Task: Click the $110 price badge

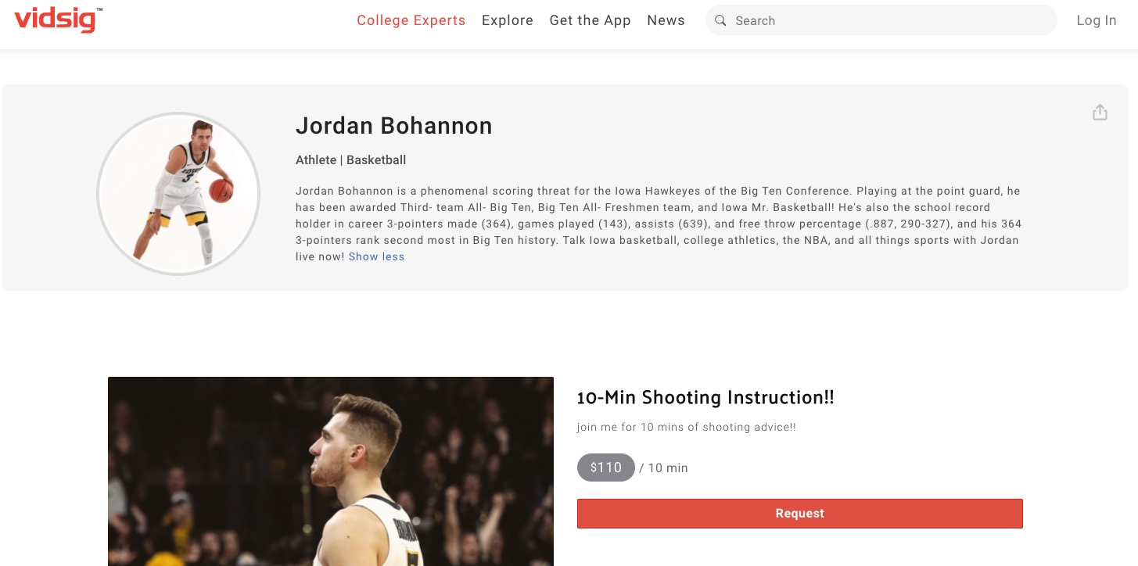Action: (606, 467)
